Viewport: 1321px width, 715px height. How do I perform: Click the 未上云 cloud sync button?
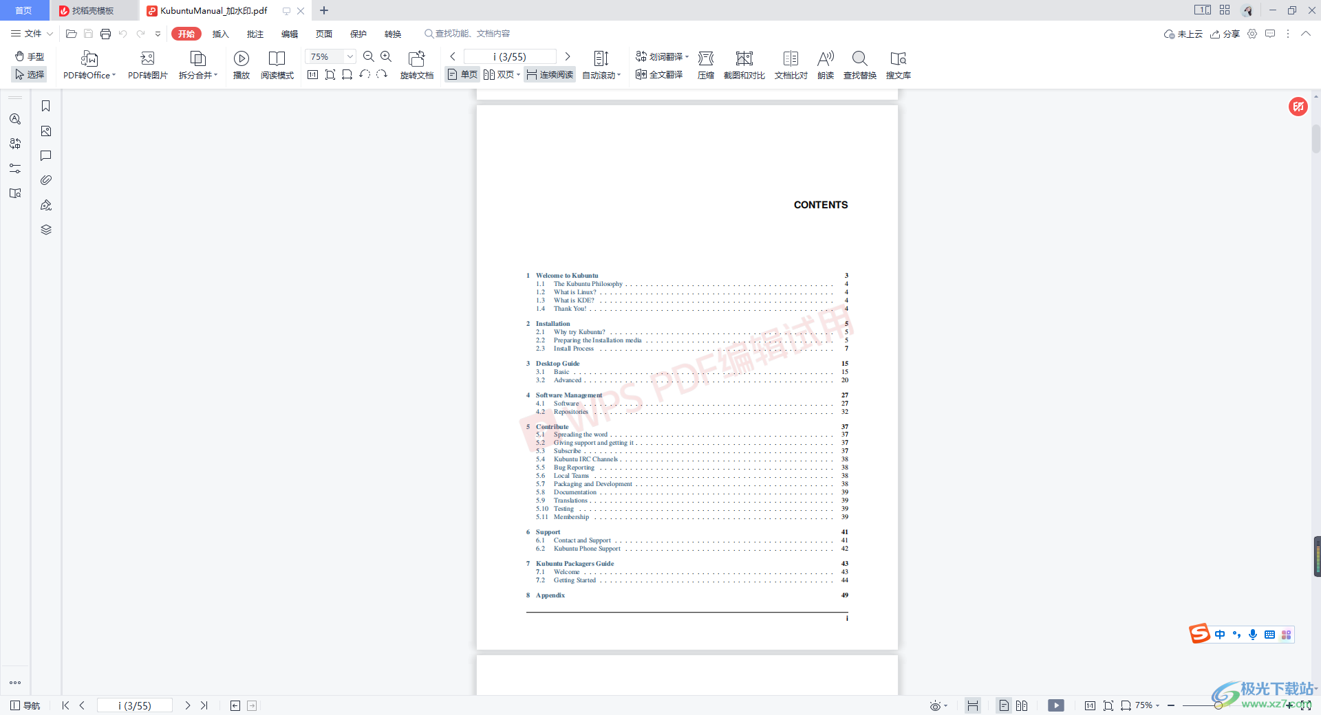coord(1183,34)
